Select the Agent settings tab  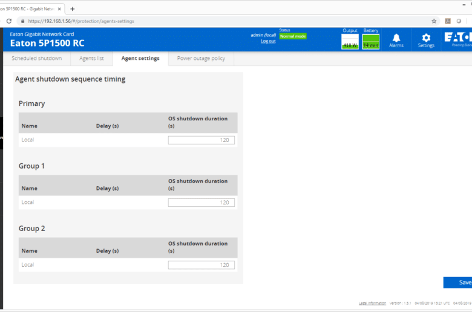click(x=140, y=59)
